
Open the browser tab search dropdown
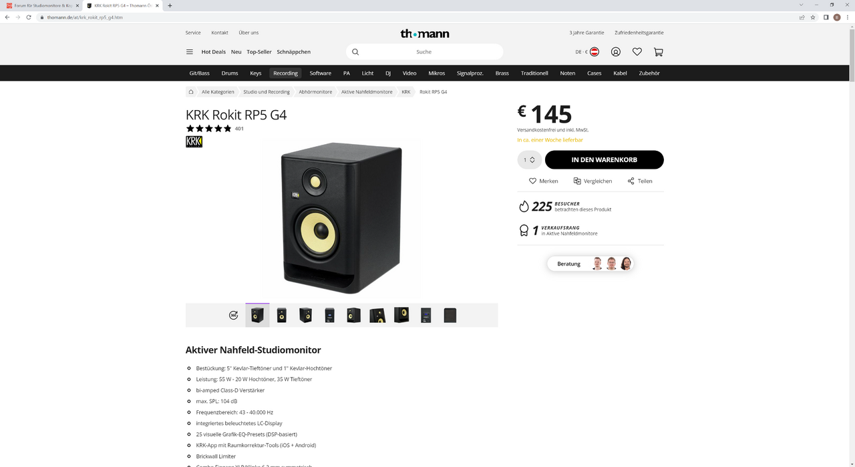pyautogui.click(x=801, y=5)
